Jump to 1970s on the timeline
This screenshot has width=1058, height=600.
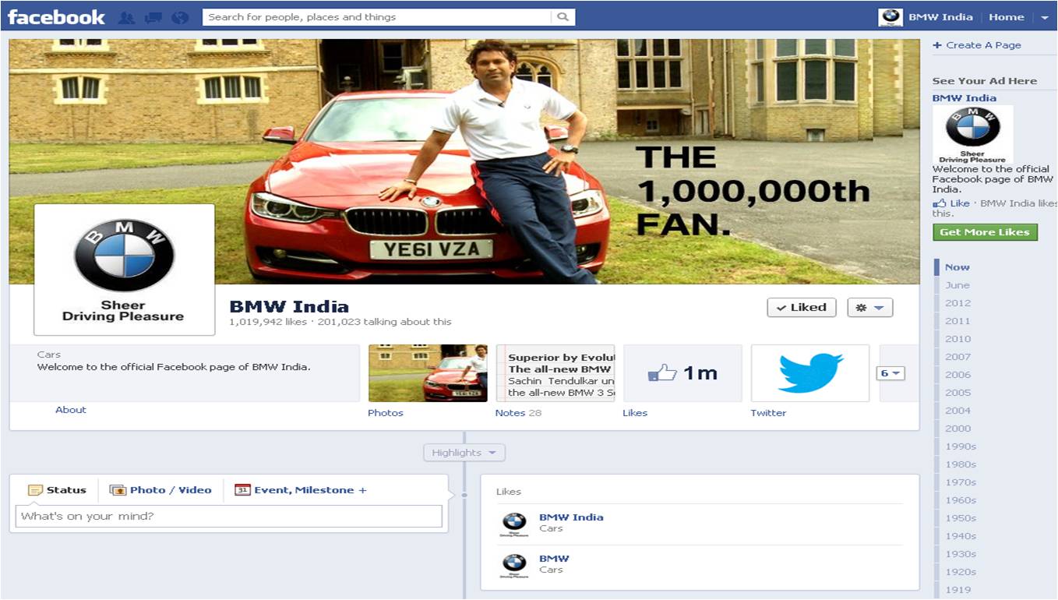961,482
